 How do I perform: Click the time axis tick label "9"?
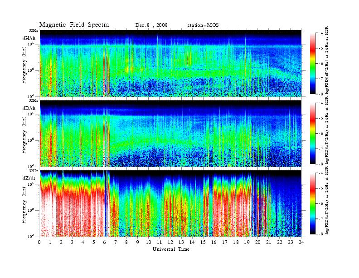138,242
